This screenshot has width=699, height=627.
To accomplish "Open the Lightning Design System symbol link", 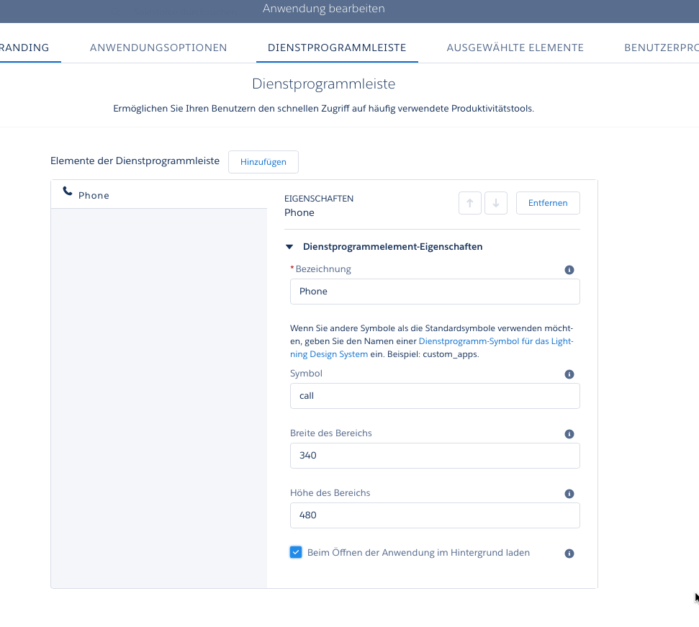I will [431, 348].
